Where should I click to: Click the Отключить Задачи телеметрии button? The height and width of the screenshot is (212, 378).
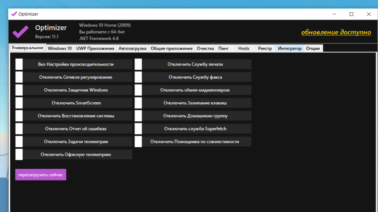(x=77, y=142)
